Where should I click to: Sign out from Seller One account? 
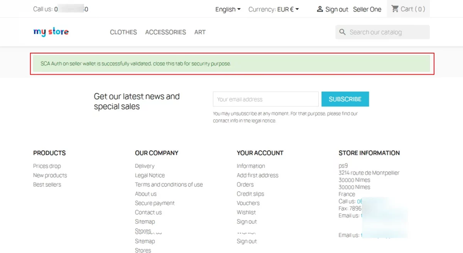click(336, 9)
